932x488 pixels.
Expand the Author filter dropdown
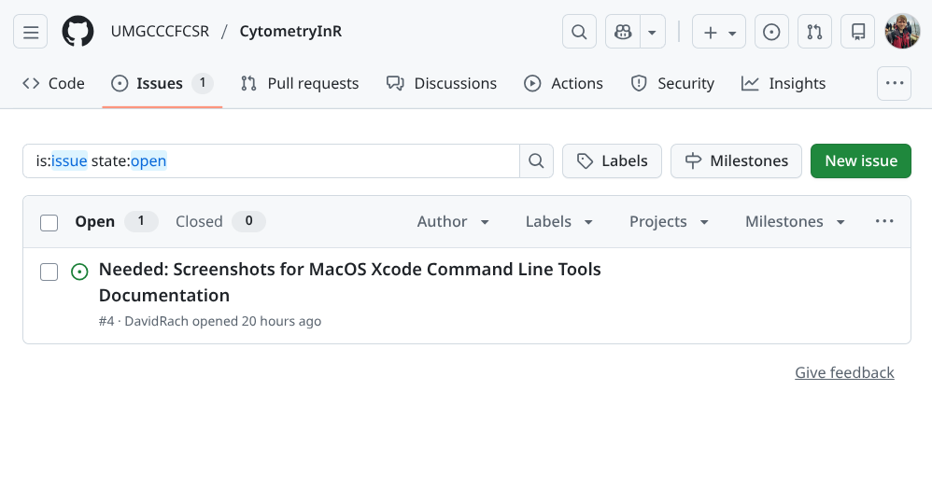454,222
